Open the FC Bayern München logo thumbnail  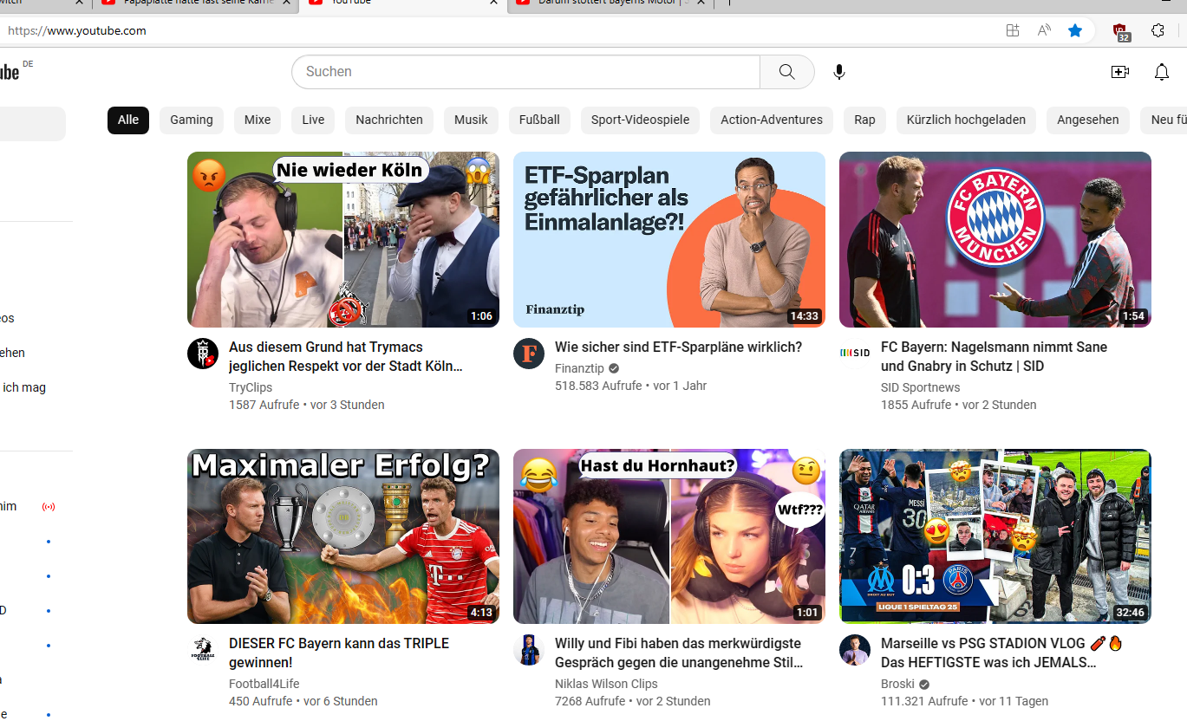(995, 239)
